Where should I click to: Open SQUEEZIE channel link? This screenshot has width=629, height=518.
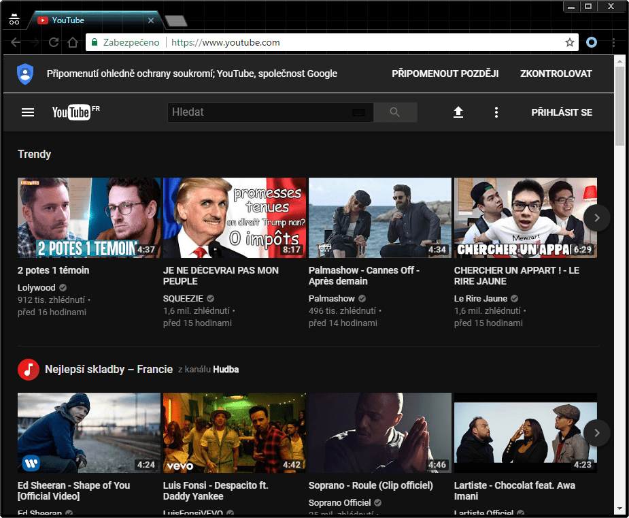183,298
